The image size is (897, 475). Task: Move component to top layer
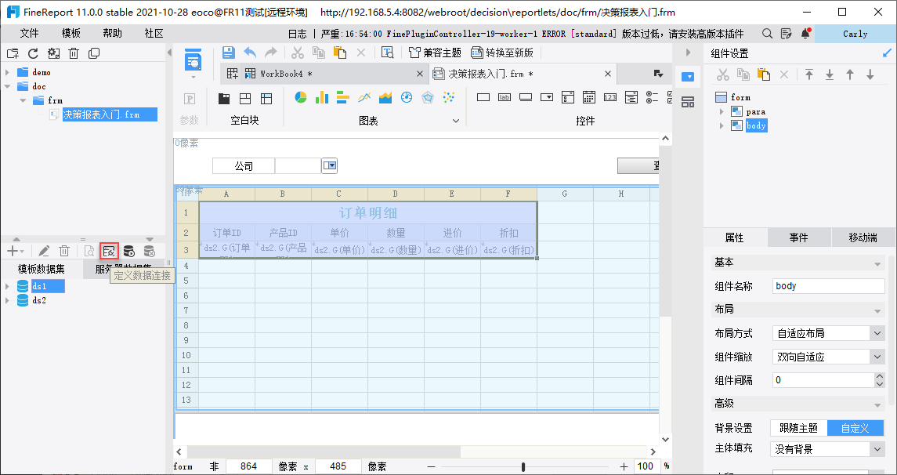click(809, 74)
